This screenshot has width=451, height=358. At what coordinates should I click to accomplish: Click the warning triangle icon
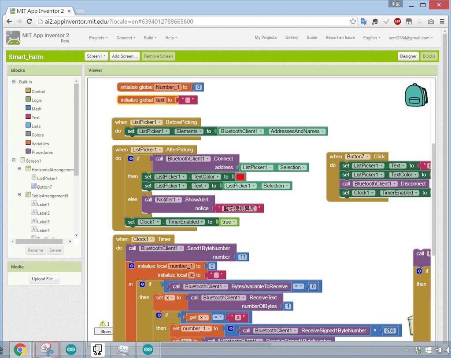point(102,324)
